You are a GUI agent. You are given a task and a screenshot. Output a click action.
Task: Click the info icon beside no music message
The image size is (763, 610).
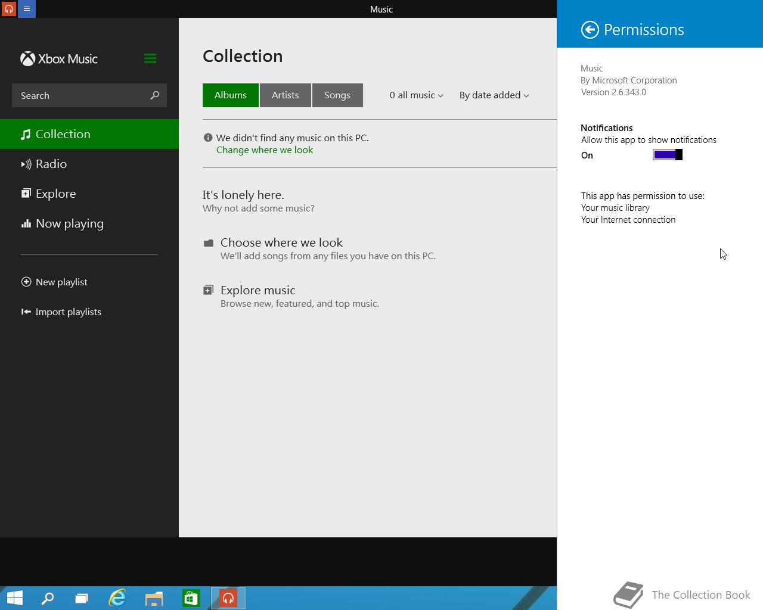point(208,138)
